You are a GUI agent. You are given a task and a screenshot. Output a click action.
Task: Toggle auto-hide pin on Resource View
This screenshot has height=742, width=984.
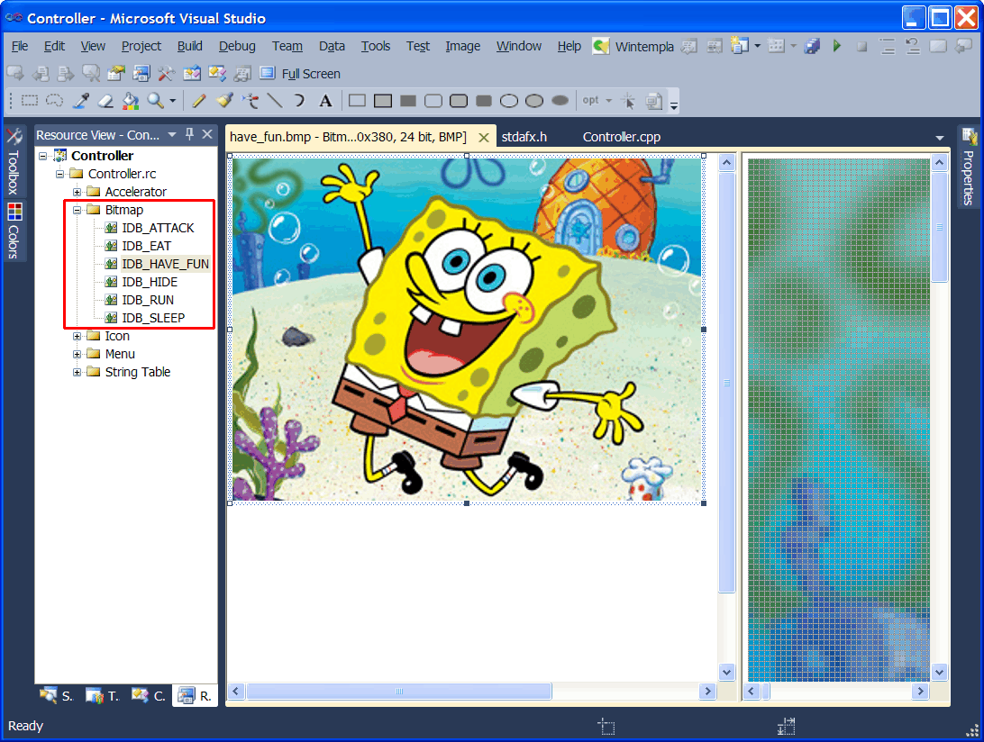[x=189, y=134]
